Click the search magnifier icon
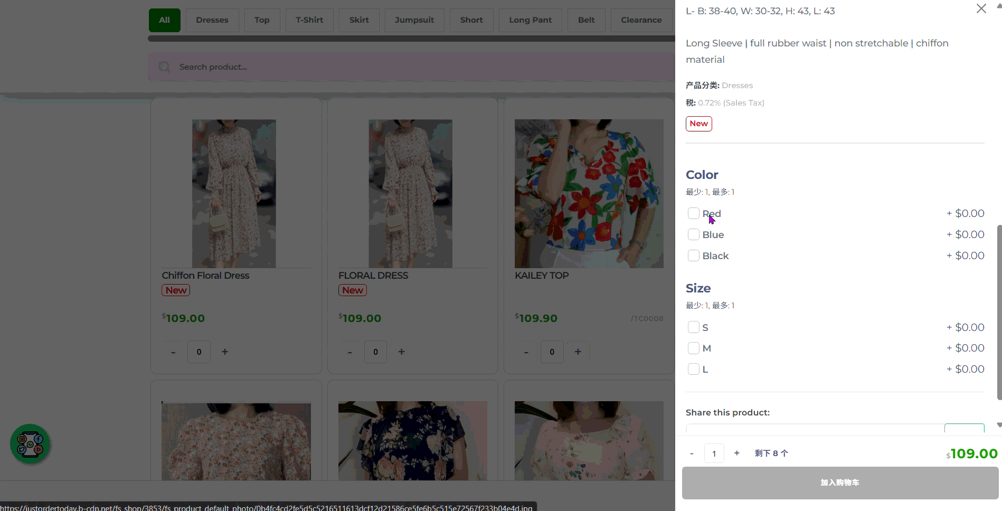Viewport: 1002px width, 511px height. [164, 67]
